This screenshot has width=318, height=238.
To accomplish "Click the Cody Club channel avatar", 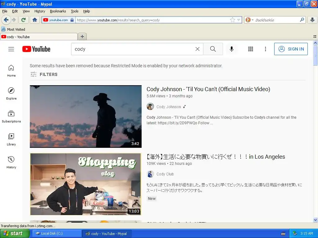I will point(150,174).
